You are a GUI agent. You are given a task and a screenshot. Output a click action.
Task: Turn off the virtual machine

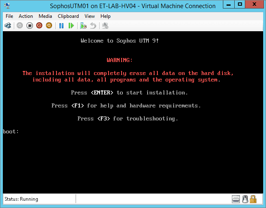(30, 26)
